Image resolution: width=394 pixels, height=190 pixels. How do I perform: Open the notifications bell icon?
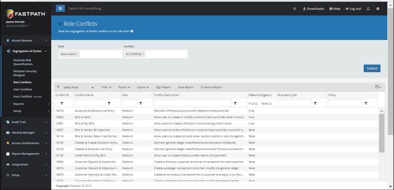point(368,9)
